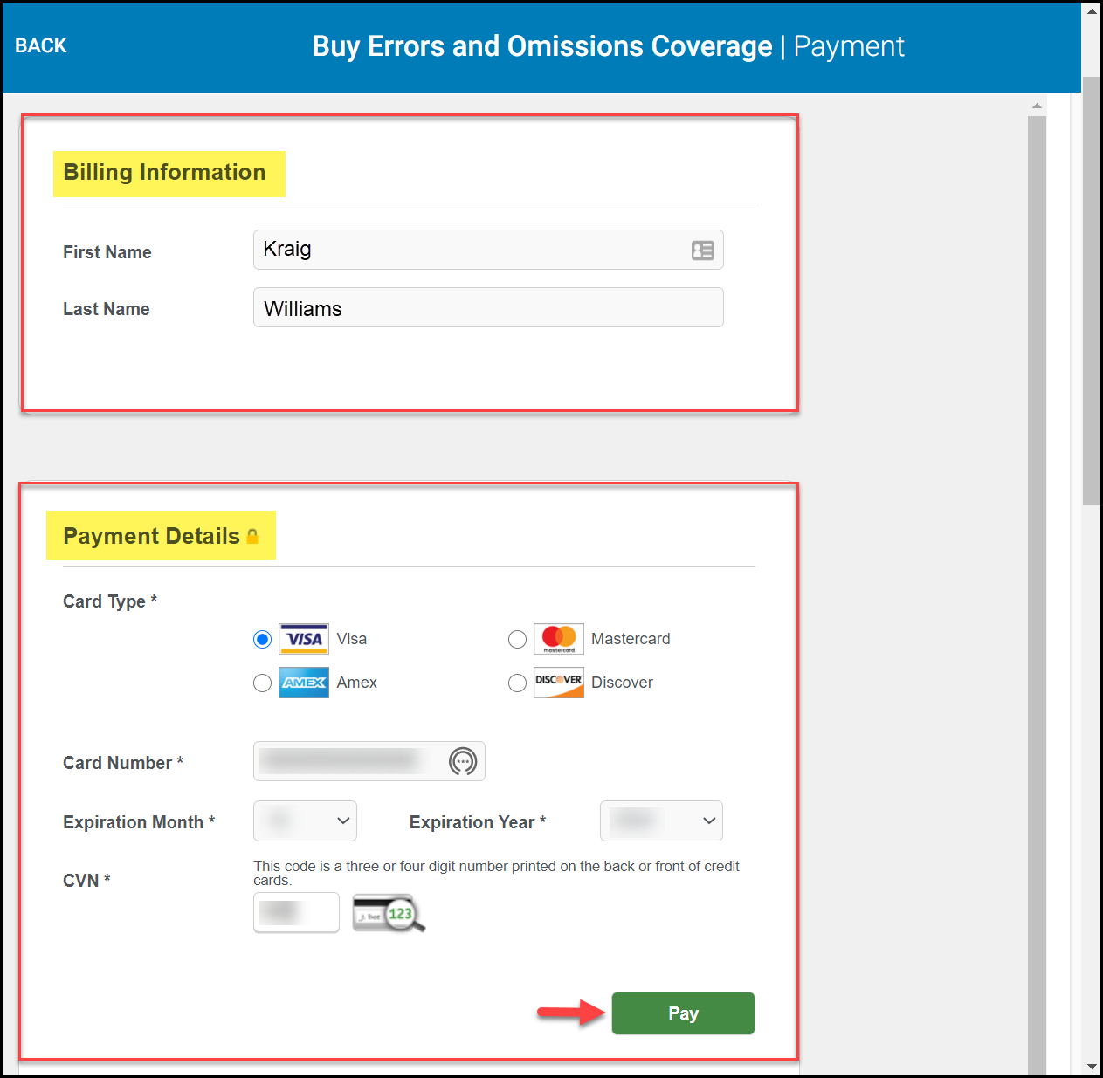Click the Mastercard logo
The image size is (1103, 1078).
click(559, 639)
